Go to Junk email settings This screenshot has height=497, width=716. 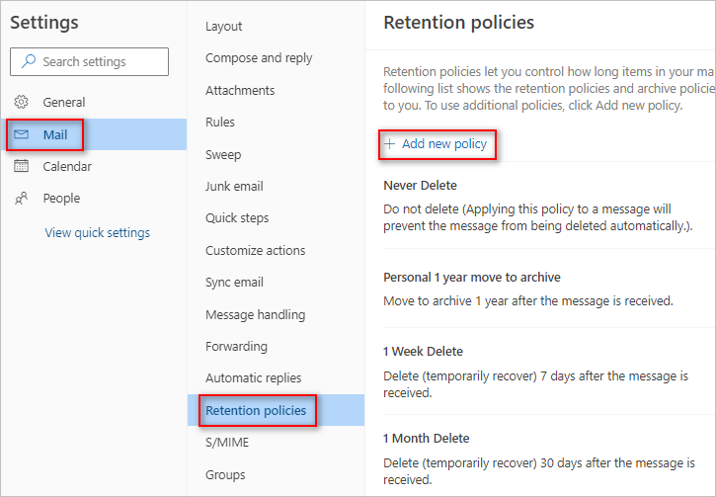[234, 186]
